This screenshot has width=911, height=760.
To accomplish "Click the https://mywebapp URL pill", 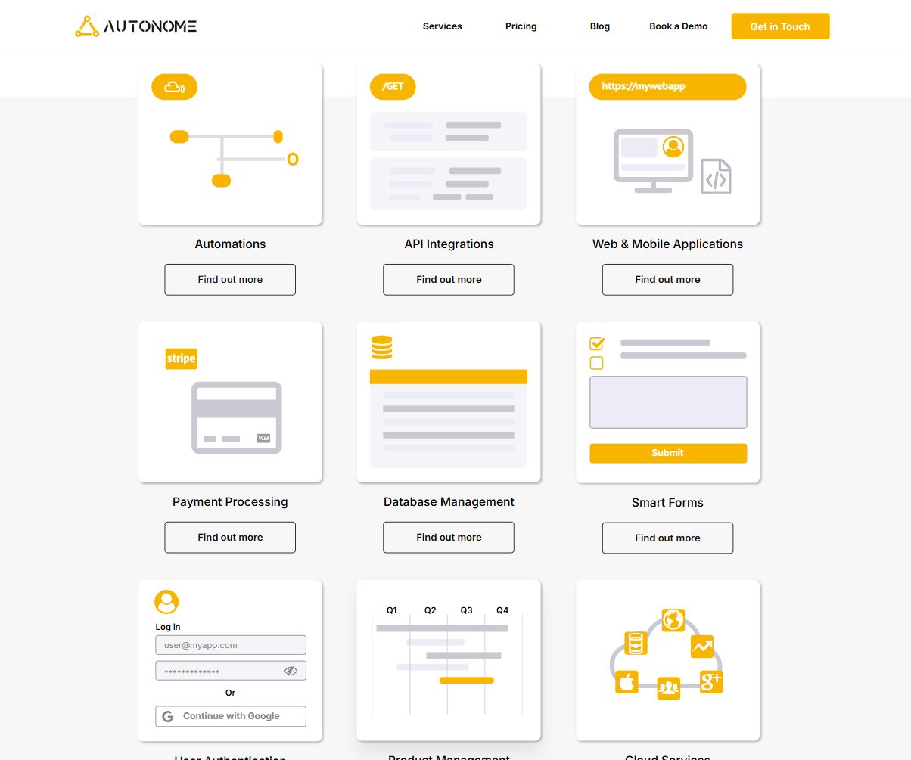I will click(x=667, y=87).
